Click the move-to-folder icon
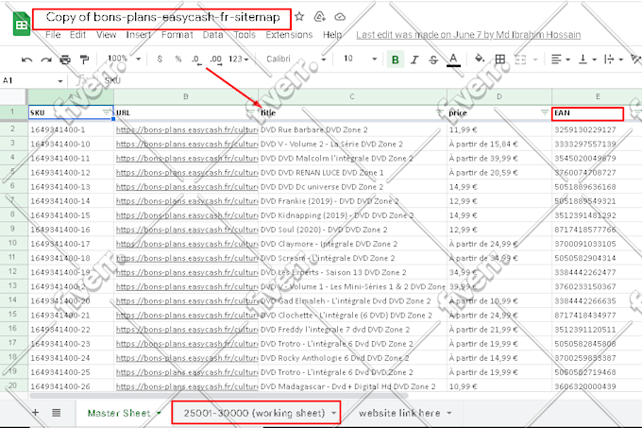This screenshot has height=428, width=642. 319,17
